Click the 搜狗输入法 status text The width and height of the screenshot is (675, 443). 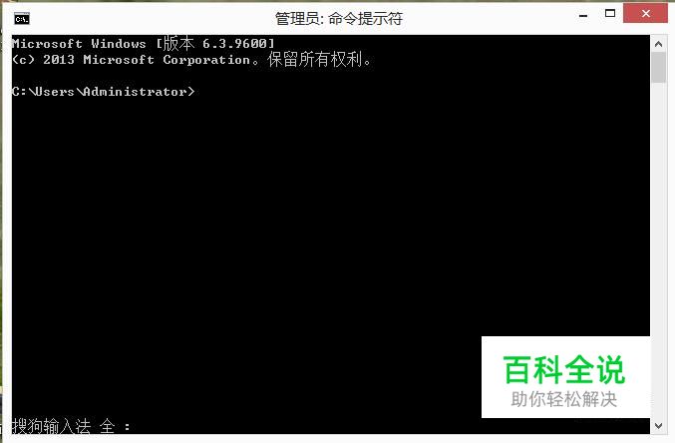pyautogui.click(x=51, y=426)
